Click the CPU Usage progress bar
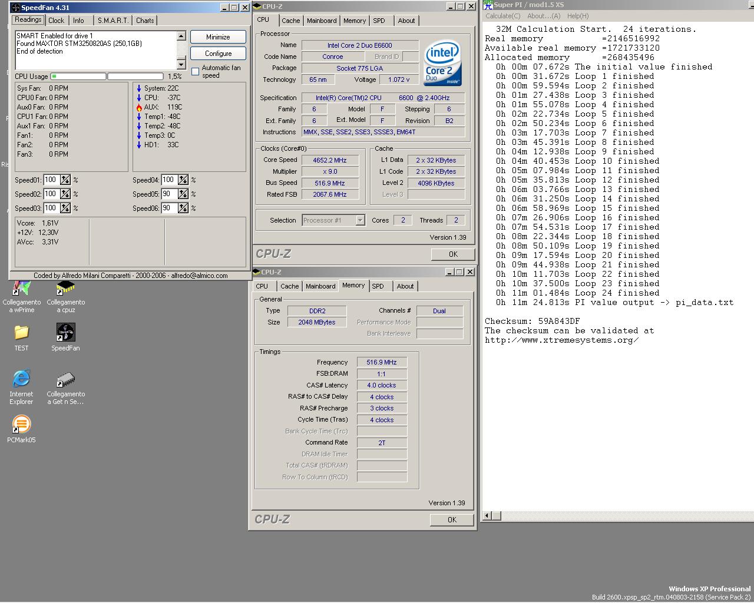 pos(78,76)
